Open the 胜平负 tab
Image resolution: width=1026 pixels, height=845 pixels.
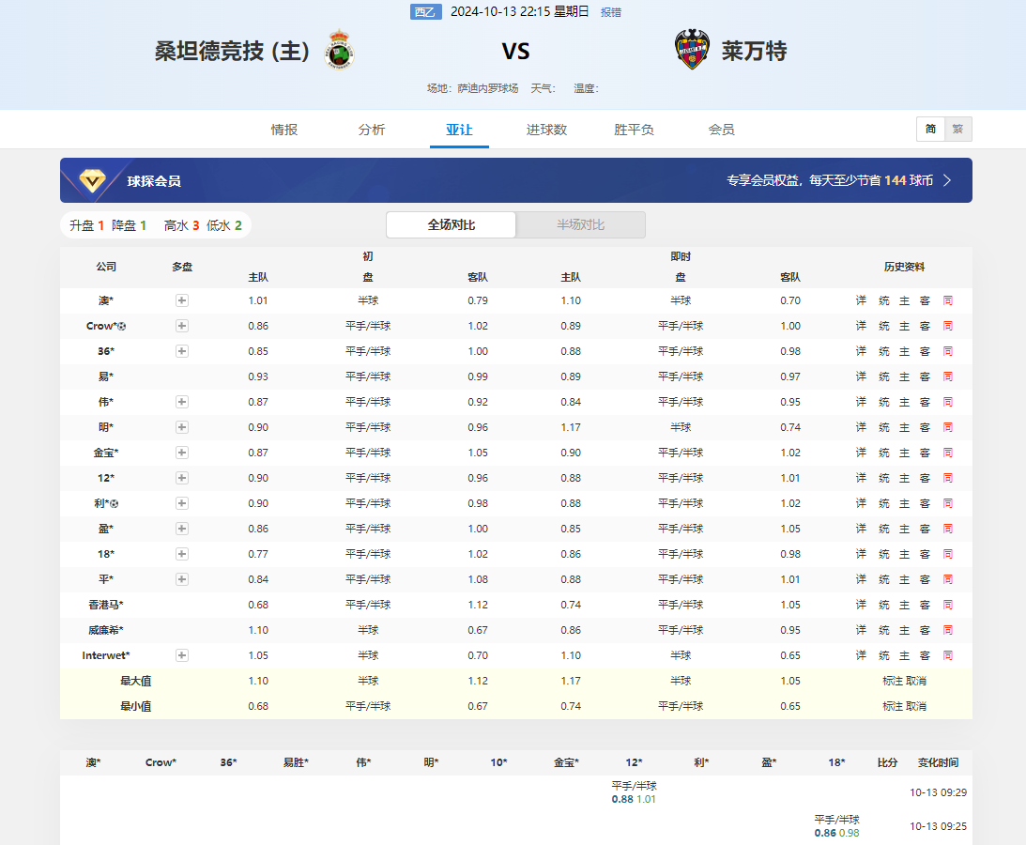(x=634, y=130)
